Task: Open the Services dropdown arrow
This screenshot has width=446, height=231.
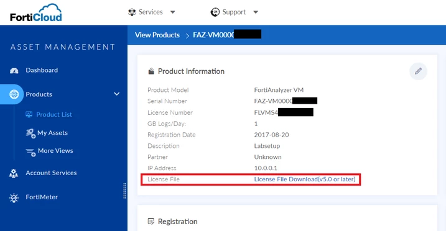Action: [x=173, y=12]
